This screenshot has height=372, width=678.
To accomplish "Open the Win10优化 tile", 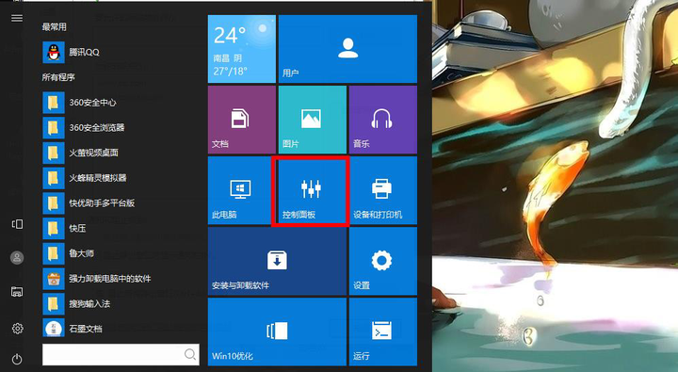I will [x=277, y=332].
